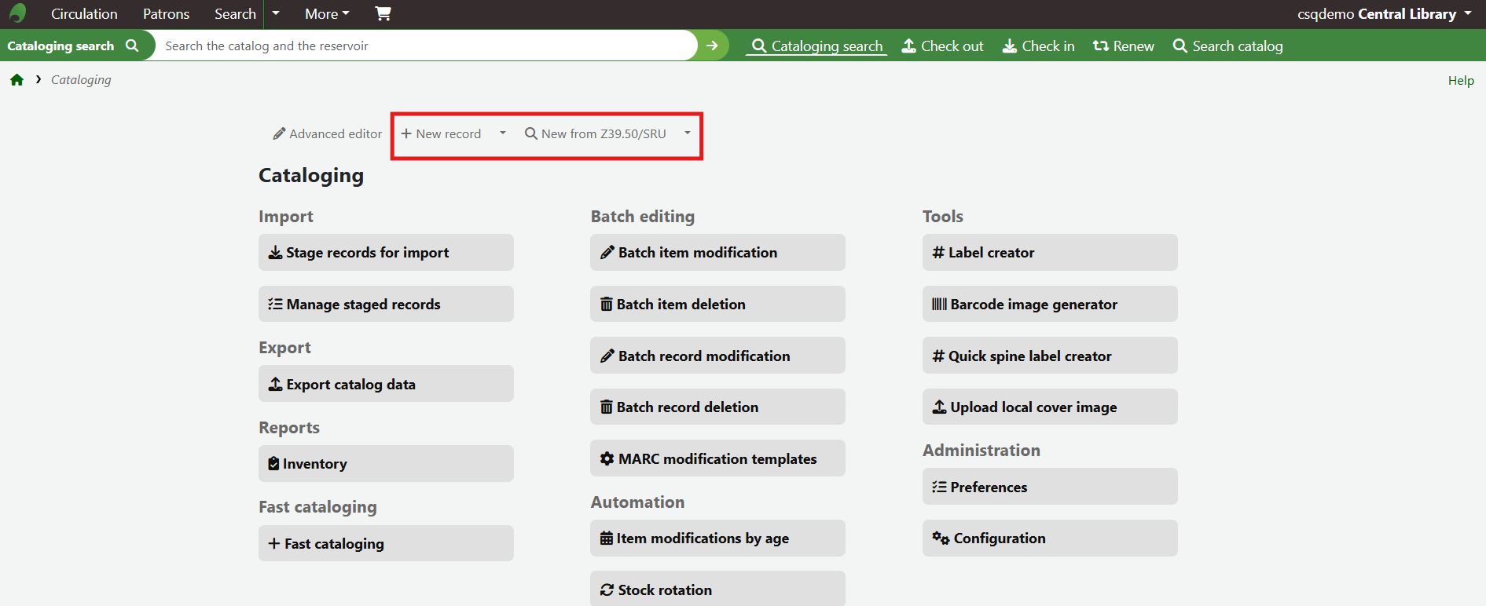The width and height of the screenshot is (1486, 606).
Task: Click Stage records for import
Action: coord(386,253)
